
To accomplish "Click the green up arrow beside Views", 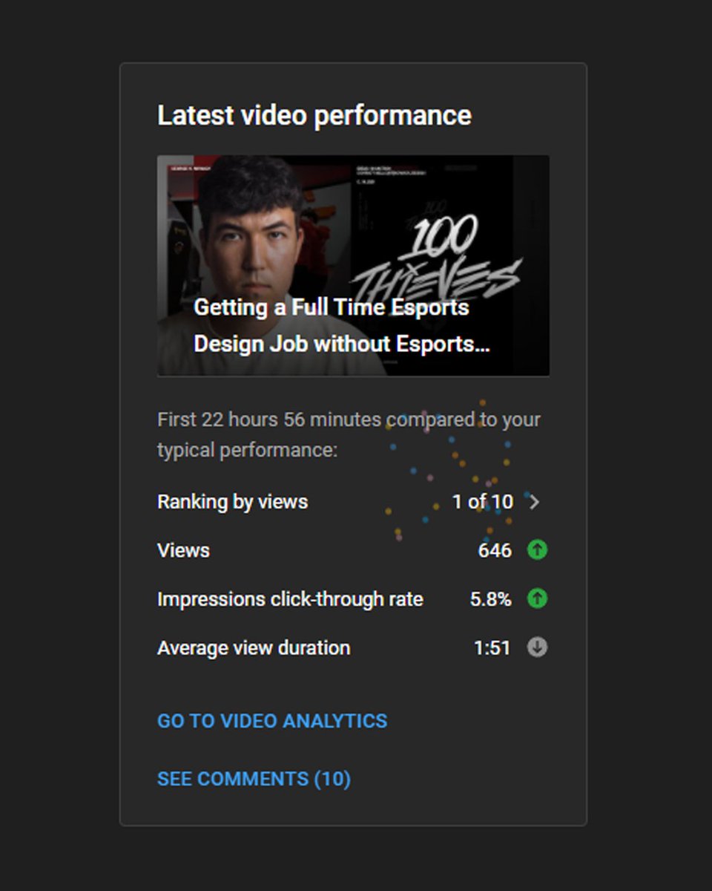I will tap(537, 550).
